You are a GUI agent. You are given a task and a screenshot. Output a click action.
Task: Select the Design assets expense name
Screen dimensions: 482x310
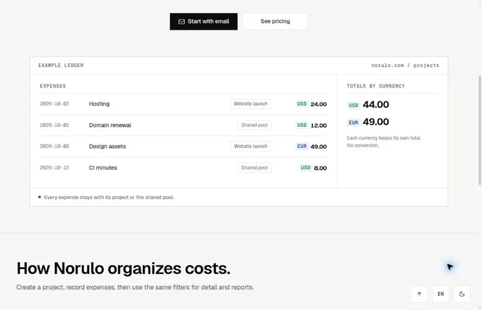pos(107,146)
